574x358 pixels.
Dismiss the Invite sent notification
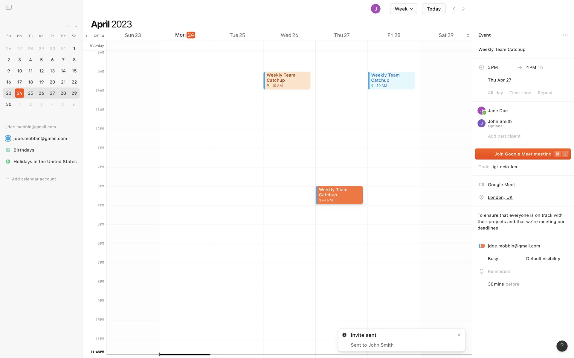459,335
